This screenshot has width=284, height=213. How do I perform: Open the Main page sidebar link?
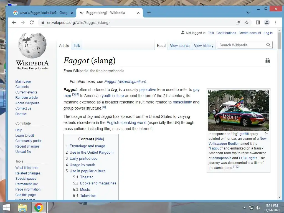pos(23,82)
